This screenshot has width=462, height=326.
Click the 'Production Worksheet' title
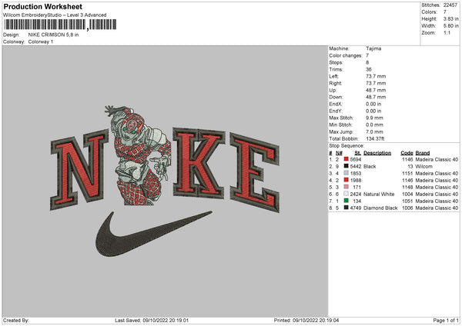pos(42,6)
